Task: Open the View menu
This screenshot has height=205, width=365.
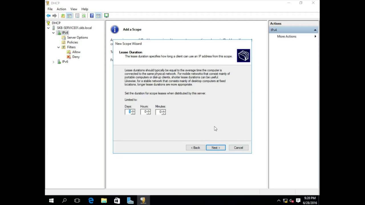Action: [74, 9]
